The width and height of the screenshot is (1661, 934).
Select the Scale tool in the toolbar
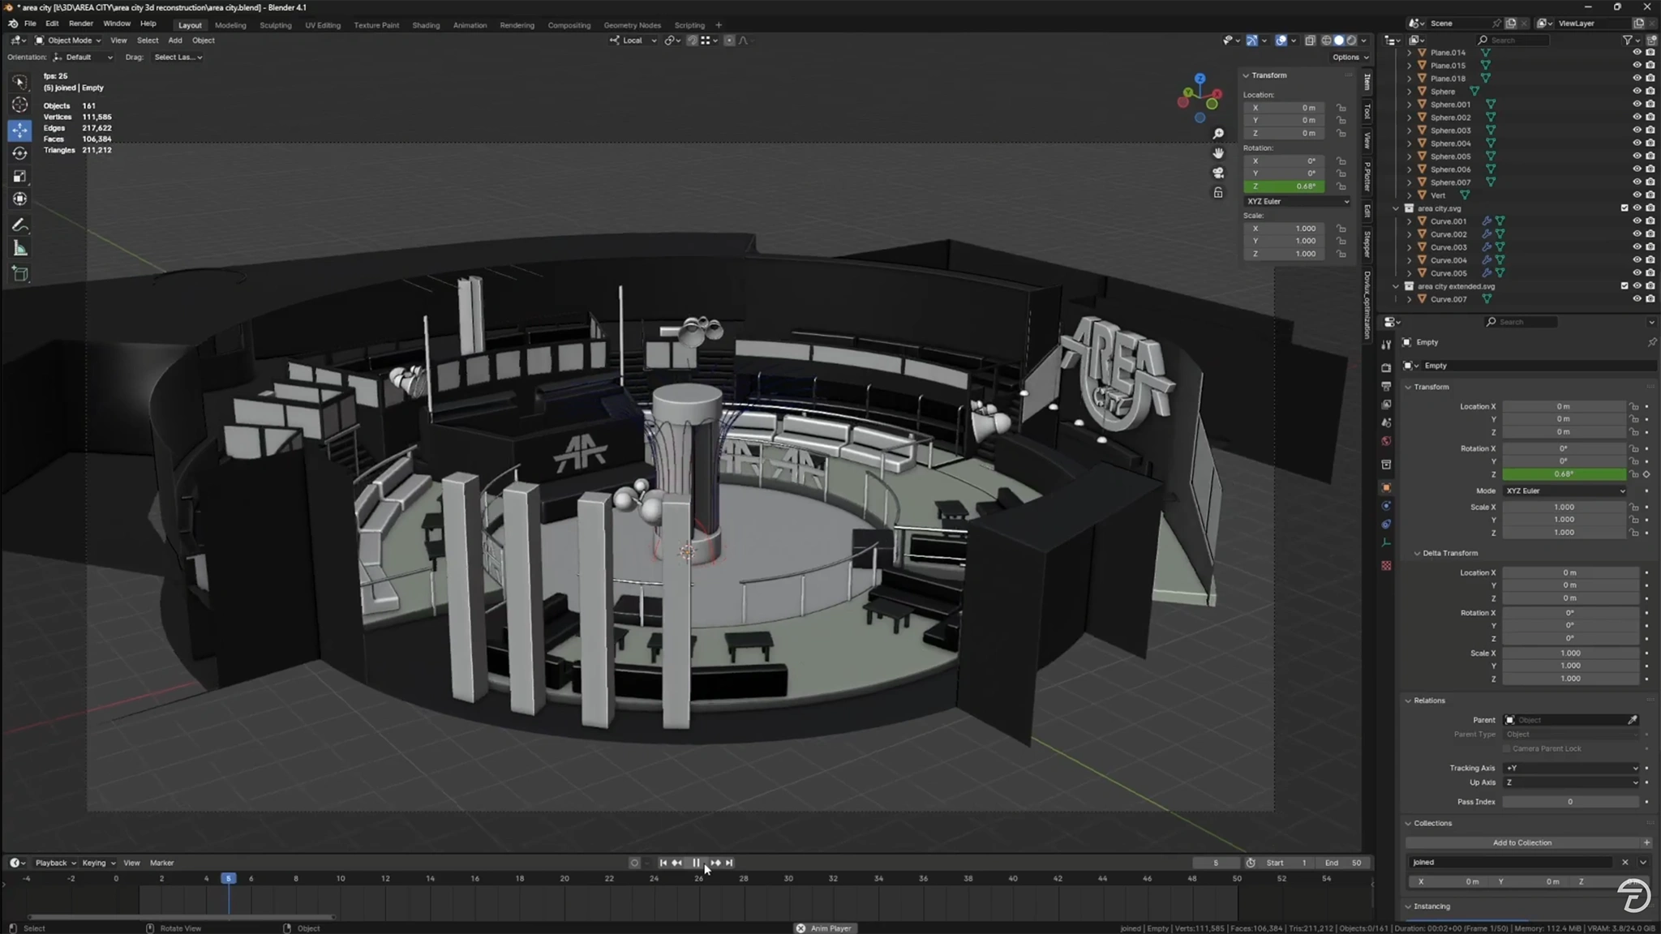click(x=19, y=176)
